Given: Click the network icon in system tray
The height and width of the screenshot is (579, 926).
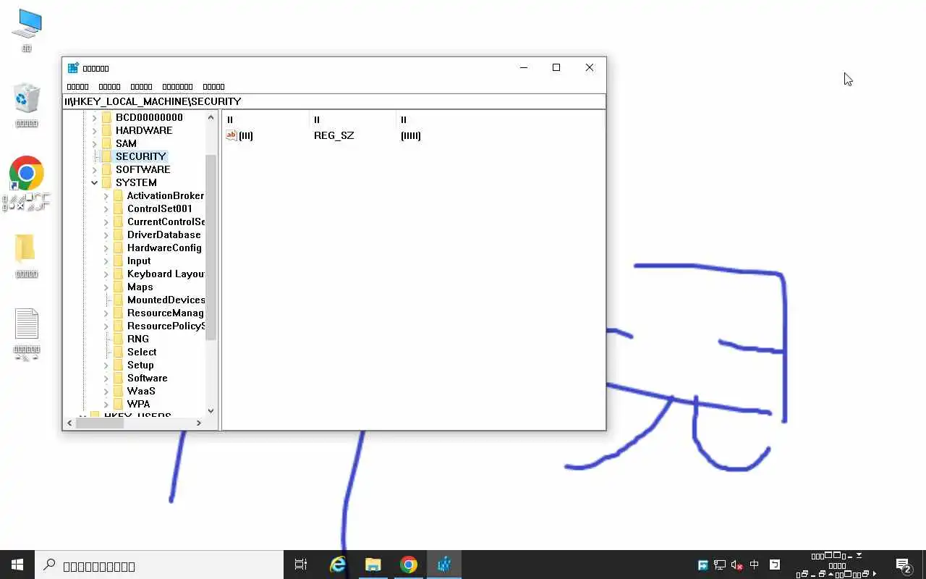Looking at the screenshot, I should 720,565.
